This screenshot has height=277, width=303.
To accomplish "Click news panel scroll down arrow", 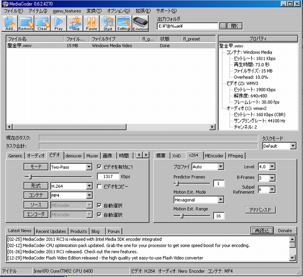I will point(292,258).
